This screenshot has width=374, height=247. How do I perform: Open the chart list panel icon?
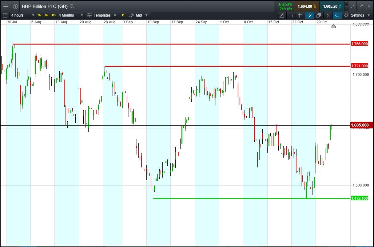(x=5, y=15)
